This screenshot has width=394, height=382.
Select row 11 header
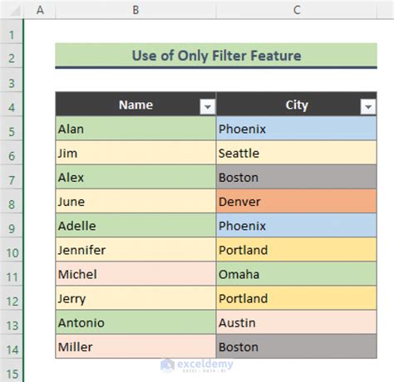12,274
